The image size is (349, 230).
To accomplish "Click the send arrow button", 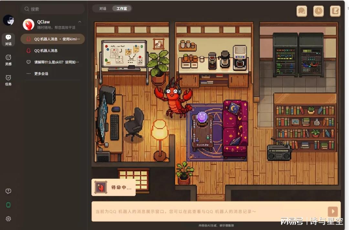I will point(333,211).
